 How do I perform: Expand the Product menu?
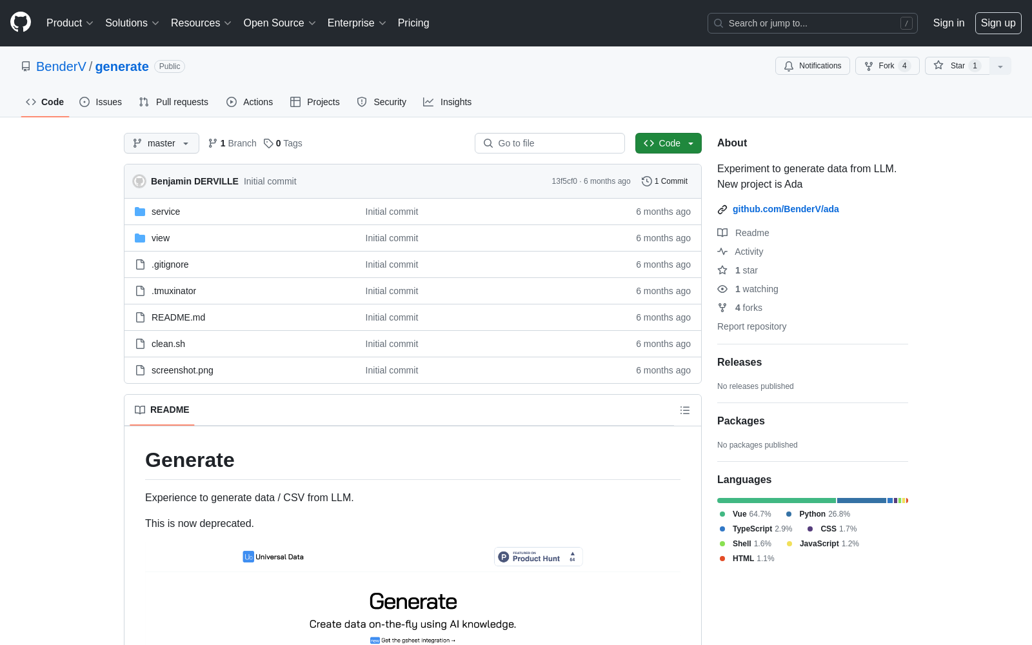70,23
